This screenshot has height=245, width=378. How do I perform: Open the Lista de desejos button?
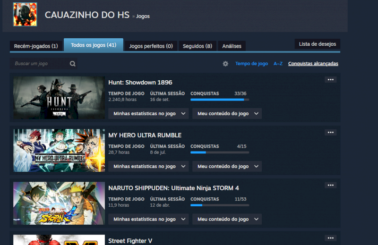pos(318,44)
